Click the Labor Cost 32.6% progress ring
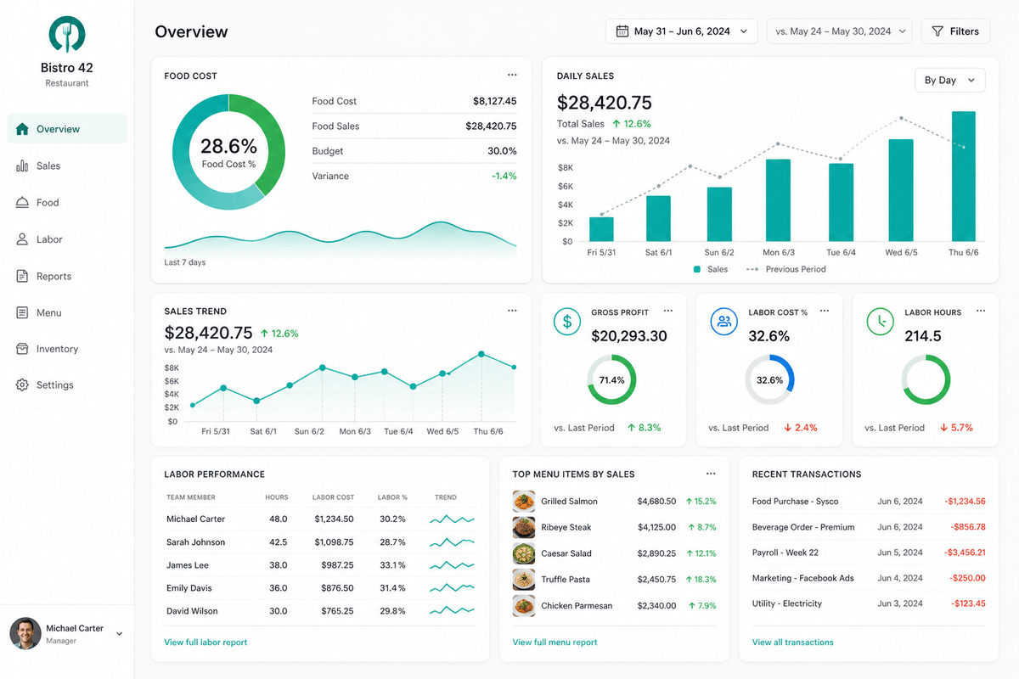This screenshot has width=1019, height=679. tap(769, 379)
